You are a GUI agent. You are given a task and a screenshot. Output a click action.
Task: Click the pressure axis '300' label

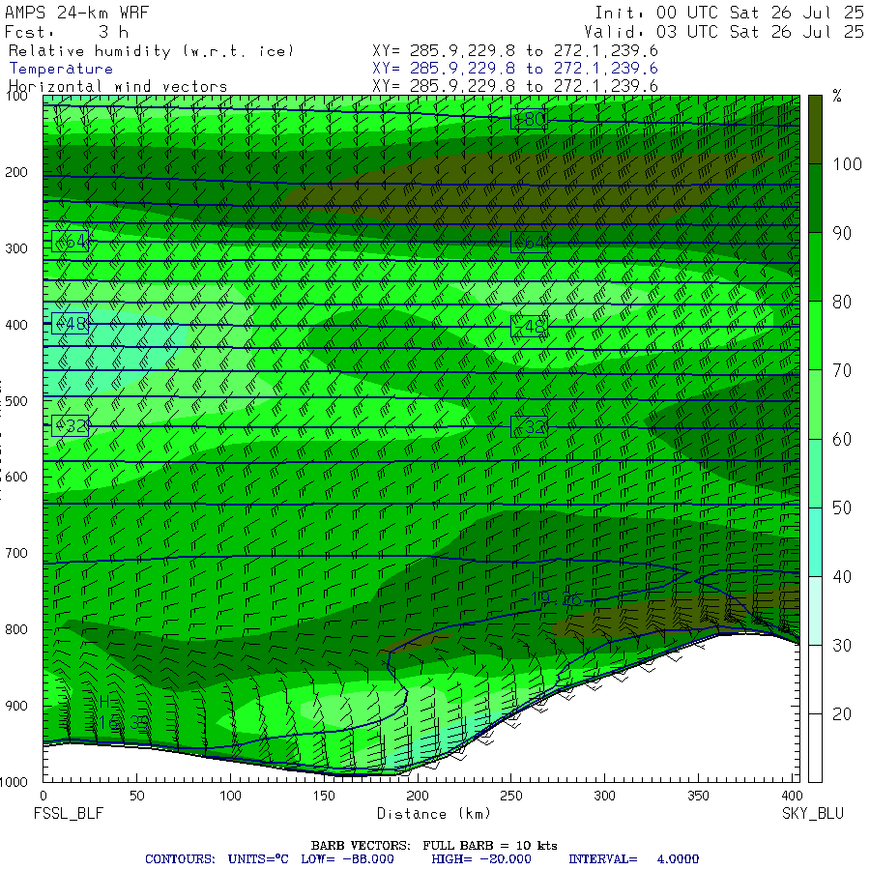(16, 248)
